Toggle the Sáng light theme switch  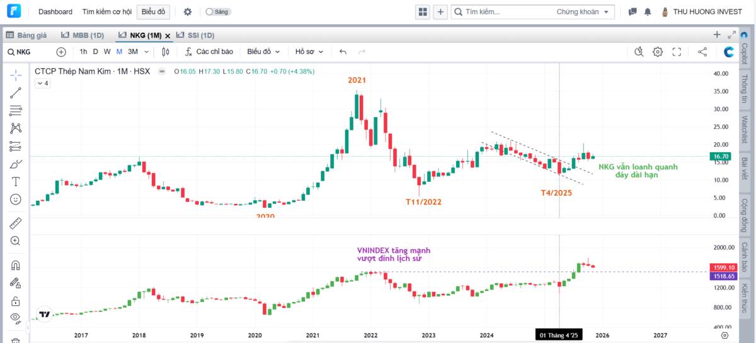click(x=218, y=12)
